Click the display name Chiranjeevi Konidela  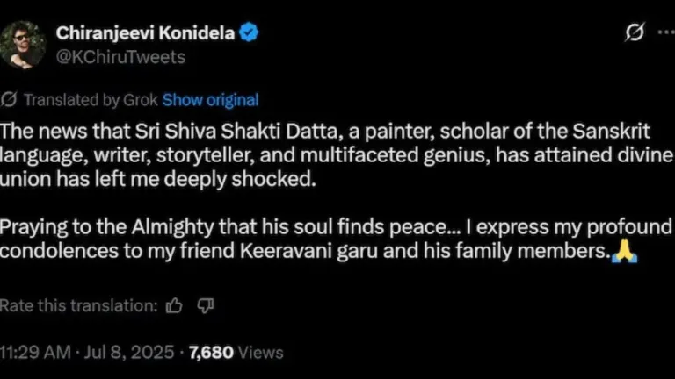(146, 33)
